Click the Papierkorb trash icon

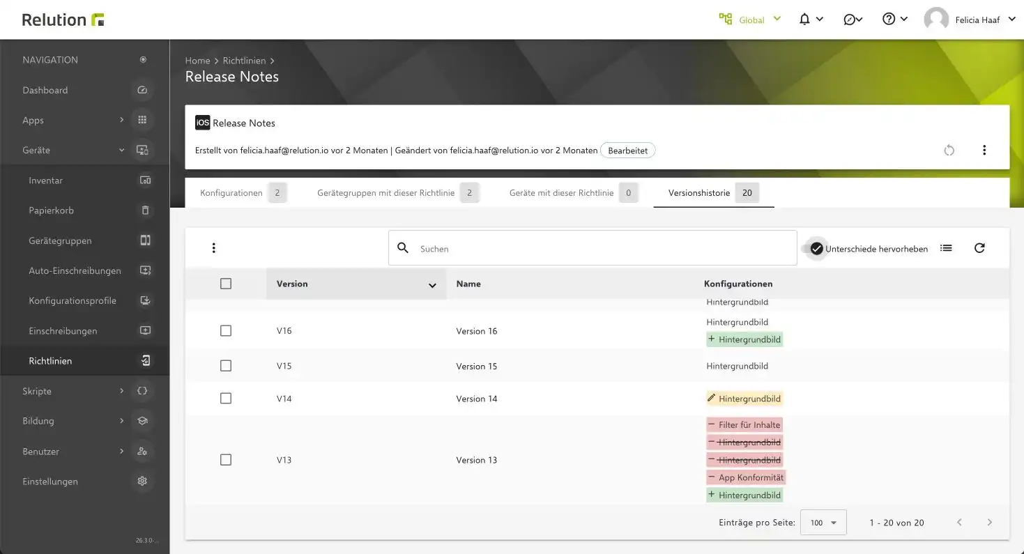pyautogui.click(x=145, y=210)
